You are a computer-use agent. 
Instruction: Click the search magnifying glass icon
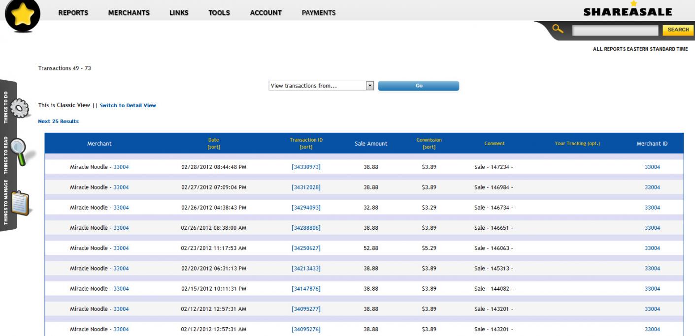click(x=558, y=29)
